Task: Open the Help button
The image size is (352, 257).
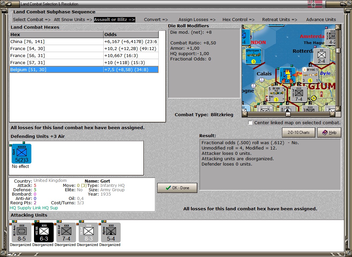Action: click(329, 133)
